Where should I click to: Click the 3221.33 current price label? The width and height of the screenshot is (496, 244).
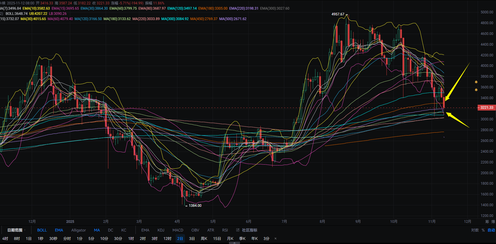[487, 108]
